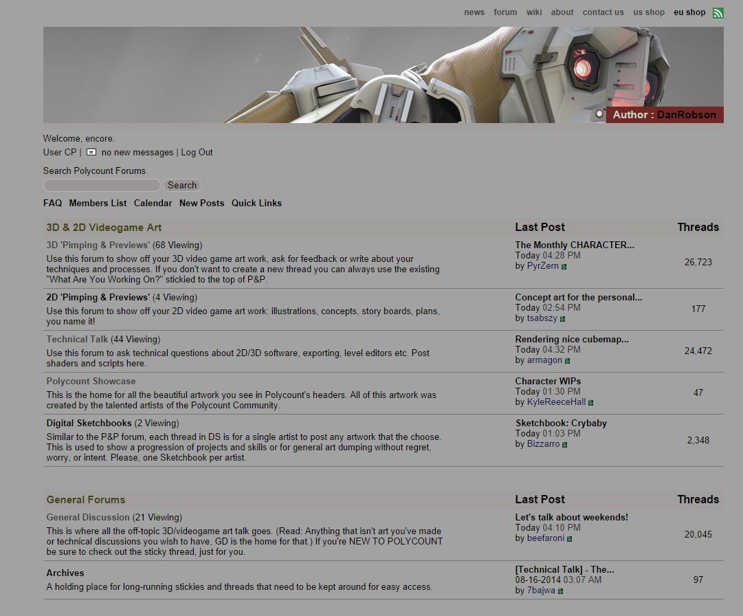
Task: Open the 3D & 2D Videogame Art category
Action: [x=104, y=228]
